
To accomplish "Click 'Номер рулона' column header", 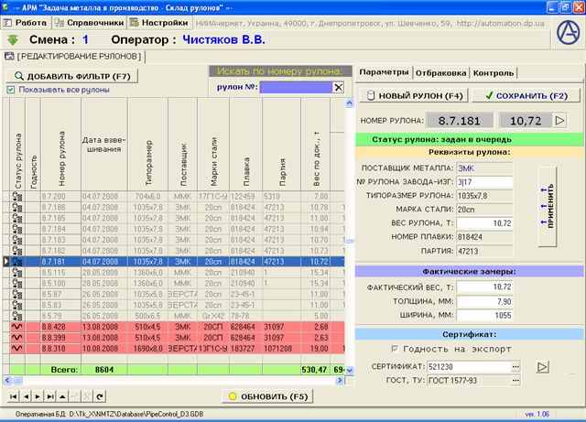I will tap(61, 145).
